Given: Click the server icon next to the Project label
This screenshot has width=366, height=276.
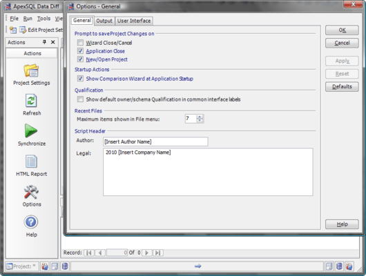Looking at the screenshot, I should click(44, 266).
